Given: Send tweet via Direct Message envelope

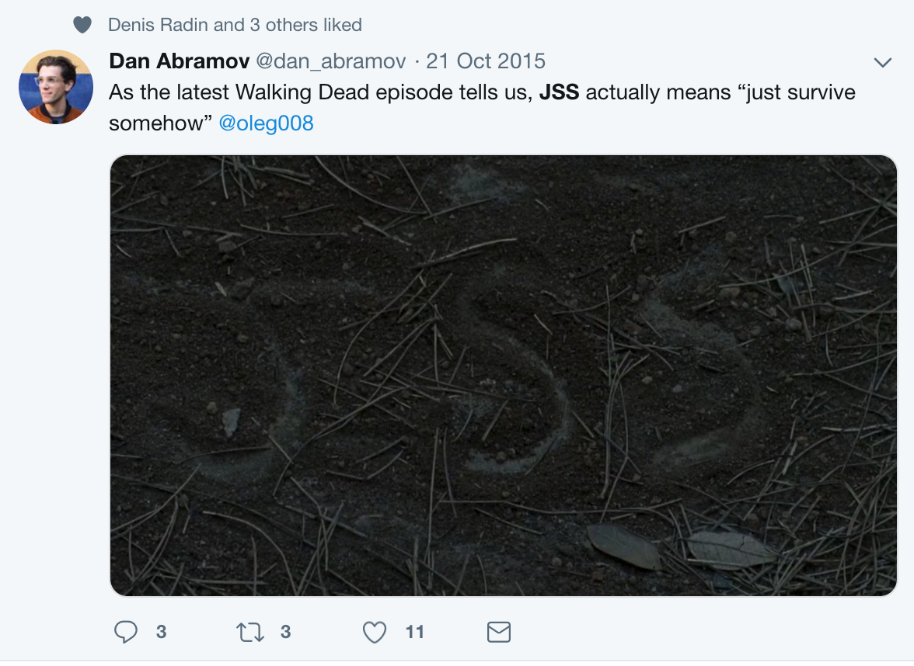Looking at the screenshot, I should click(x=499, y=632).
